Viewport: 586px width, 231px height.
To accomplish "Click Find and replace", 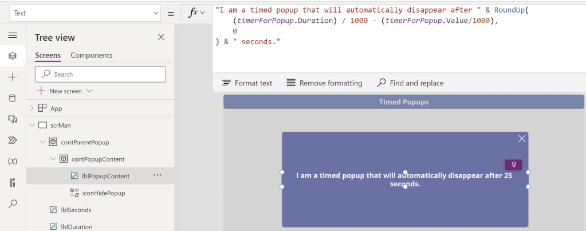I will pyautogui.click(x=410, y=83).
